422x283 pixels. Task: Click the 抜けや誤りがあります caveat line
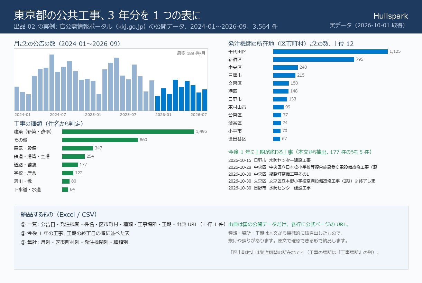(x=288, y=241)
